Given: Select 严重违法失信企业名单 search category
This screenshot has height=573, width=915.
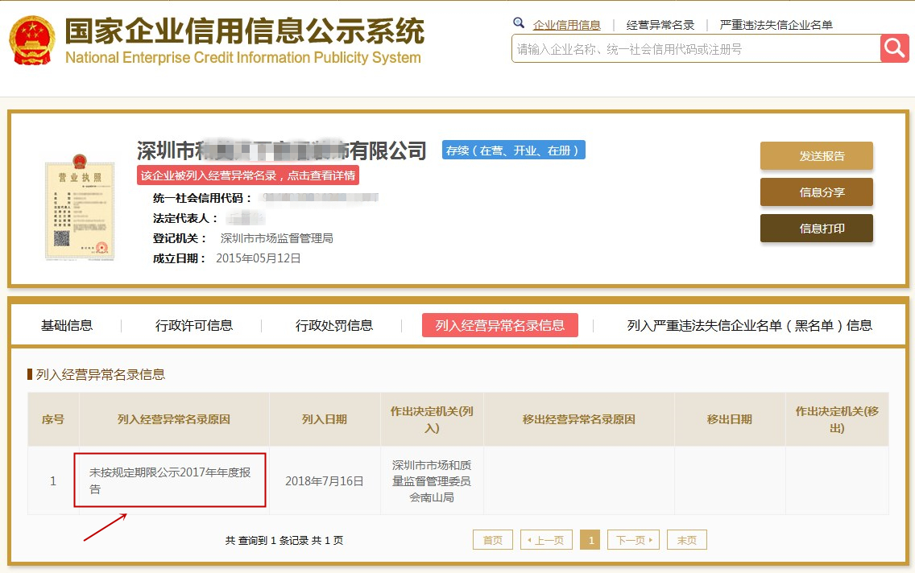Looking at the screenshot, I should [x=776, y=25].
